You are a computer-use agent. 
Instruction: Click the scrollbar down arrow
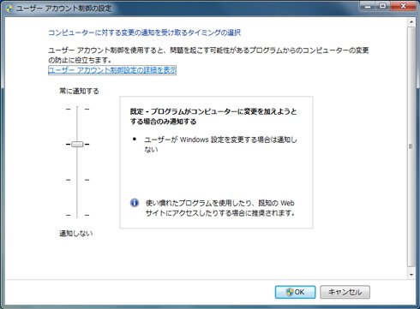(x=411, y=275)
